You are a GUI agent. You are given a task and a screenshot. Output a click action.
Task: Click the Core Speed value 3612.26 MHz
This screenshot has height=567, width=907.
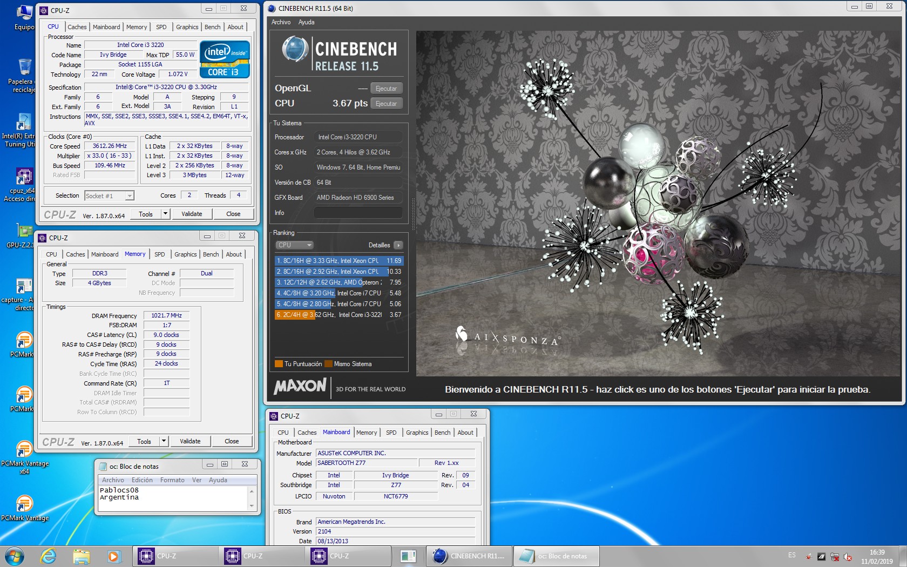110,146
